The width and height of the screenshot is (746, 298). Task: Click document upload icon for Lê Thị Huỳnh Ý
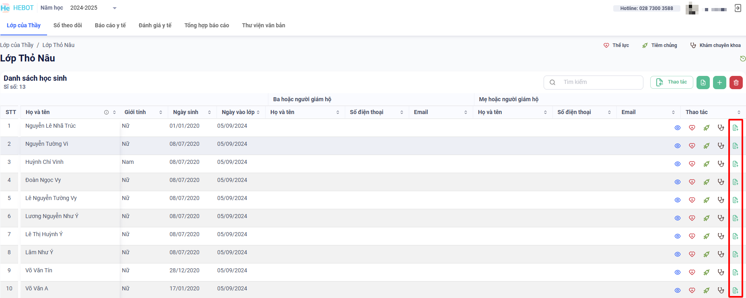click(736, 236)
